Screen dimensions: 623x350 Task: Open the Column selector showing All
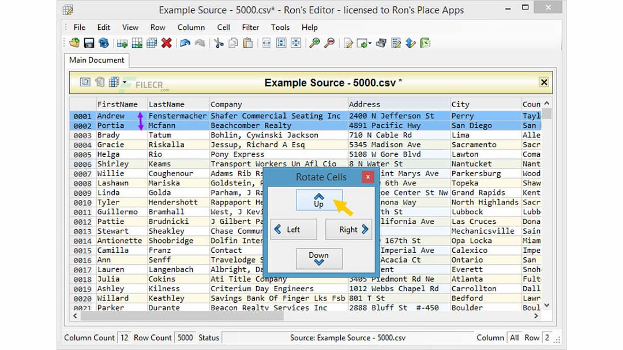coord(514,337)
